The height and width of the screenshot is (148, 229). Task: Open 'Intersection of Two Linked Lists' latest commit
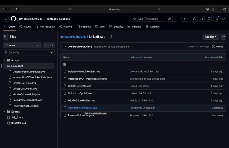[111, 47]
